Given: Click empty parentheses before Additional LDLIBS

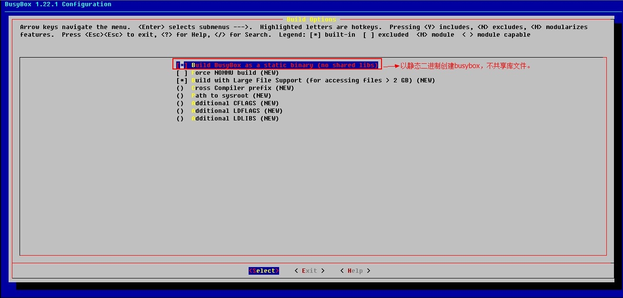Looking at the screenshot, I should click(x=180, y=119).
